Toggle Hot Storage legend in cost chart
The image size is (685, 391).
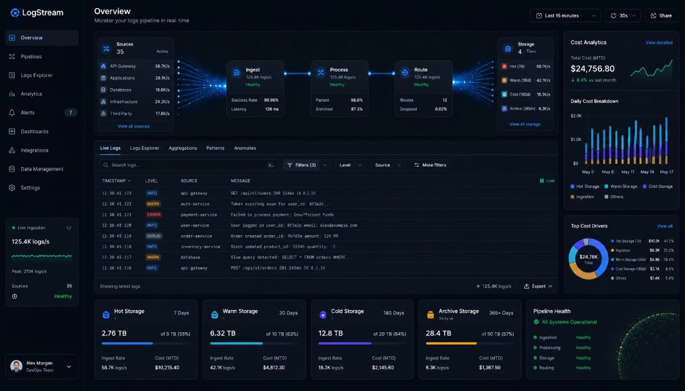[x=585, y=186]
